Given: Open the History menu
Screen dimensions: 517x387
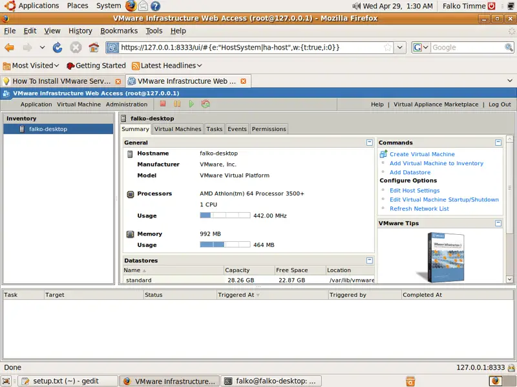Looking at the screenshot, I should (80, 31).
